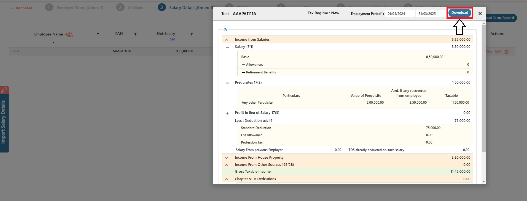
Task: Click Tax Regime : New label
Action: [323, 13]
